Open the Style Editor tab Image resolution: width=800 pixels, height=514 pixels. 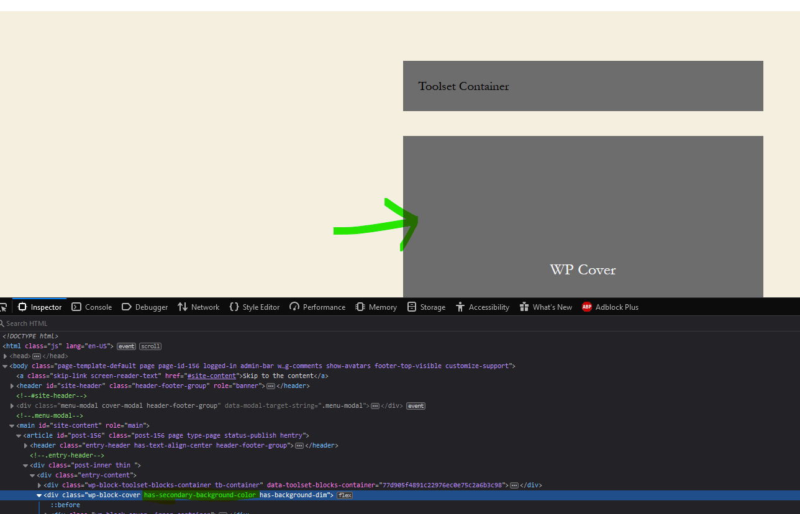coord(255,307)
